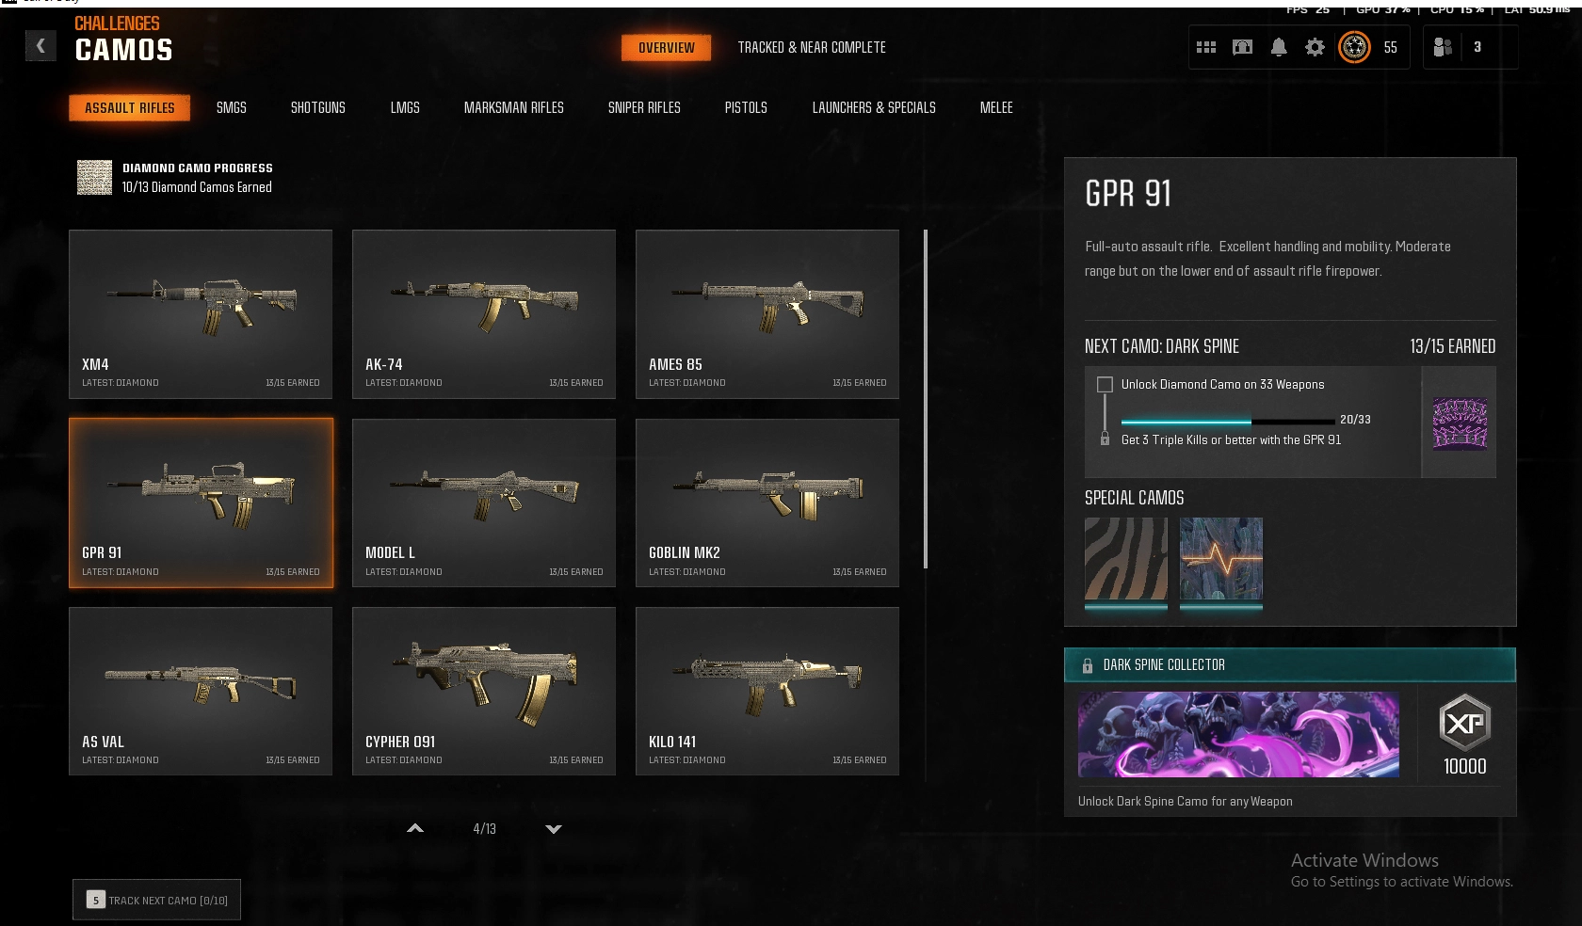This screenshot has height=926, width=1582.
Task: Open Tracked & Near Complete view
Action: tap(812, 48)
